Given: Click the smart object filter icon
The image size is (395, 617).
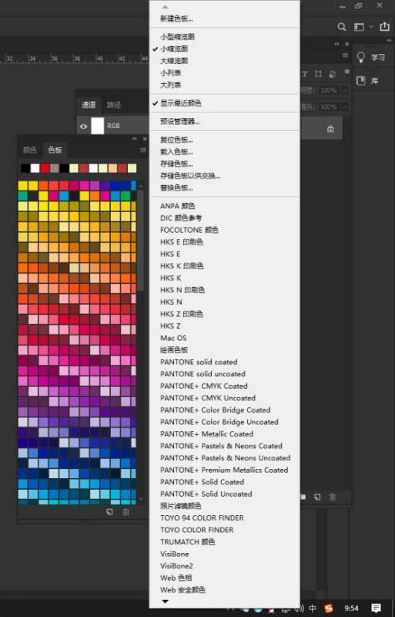Looking at the screenshot, I should click(332, 74).
